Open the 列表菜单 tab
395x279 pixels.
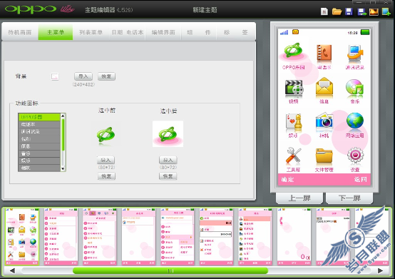[91, 32]
